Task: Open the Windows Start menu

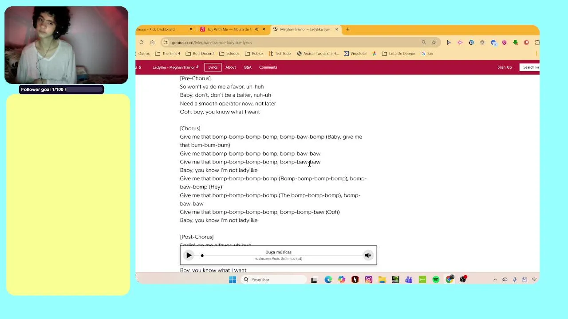Action: pos(233,280)
